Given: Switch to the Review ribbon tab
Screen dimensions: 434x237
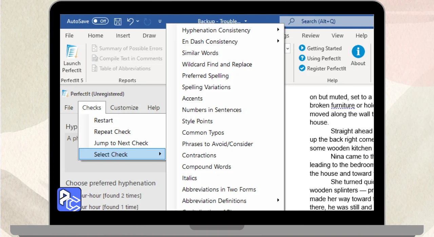Looking at the screenshot, I should (x=311, y=36).
